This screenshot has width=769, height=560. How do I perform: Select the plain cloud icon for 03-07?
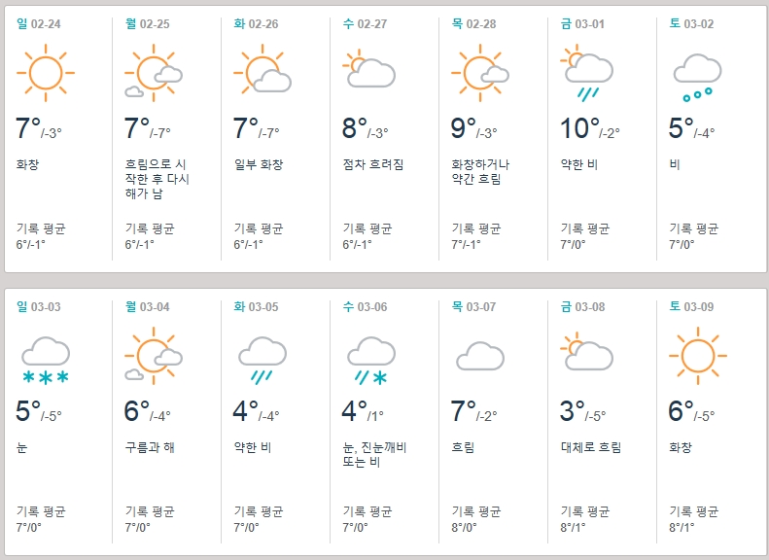(480, 356)
